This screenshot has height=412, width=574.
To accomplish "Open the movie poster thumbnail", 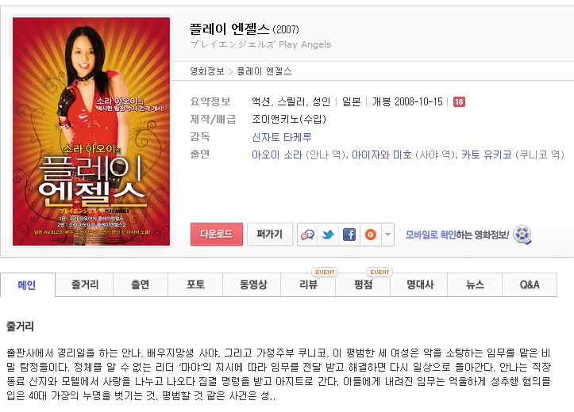I will coord(91,132).
